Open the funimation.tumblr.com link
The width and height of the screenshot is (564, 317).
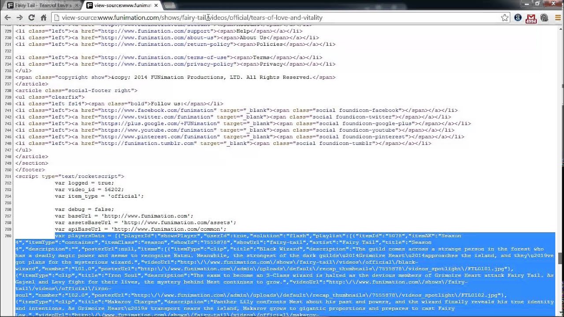point(148,144)
